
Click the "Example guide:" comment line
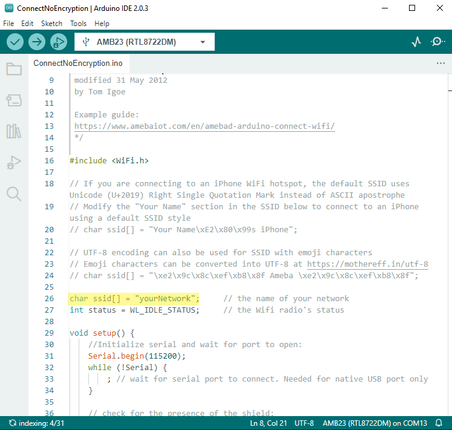click(106, 115)
